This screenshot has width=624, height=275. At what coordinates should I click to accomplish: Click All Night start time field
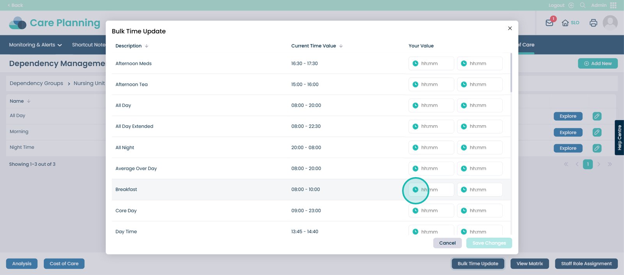(431, 147)
